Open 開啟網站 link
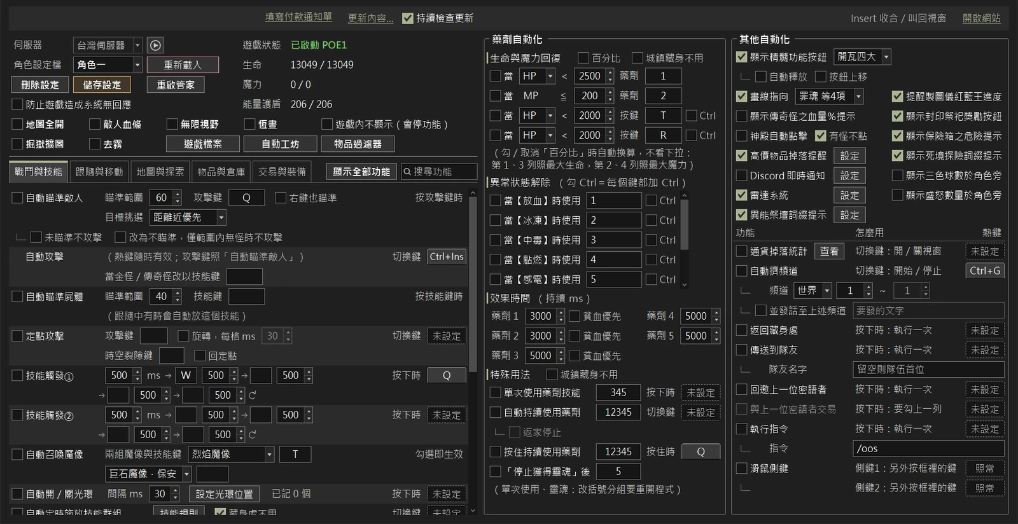The height and width of the screenshot is (524, 1018). point(981,18)
